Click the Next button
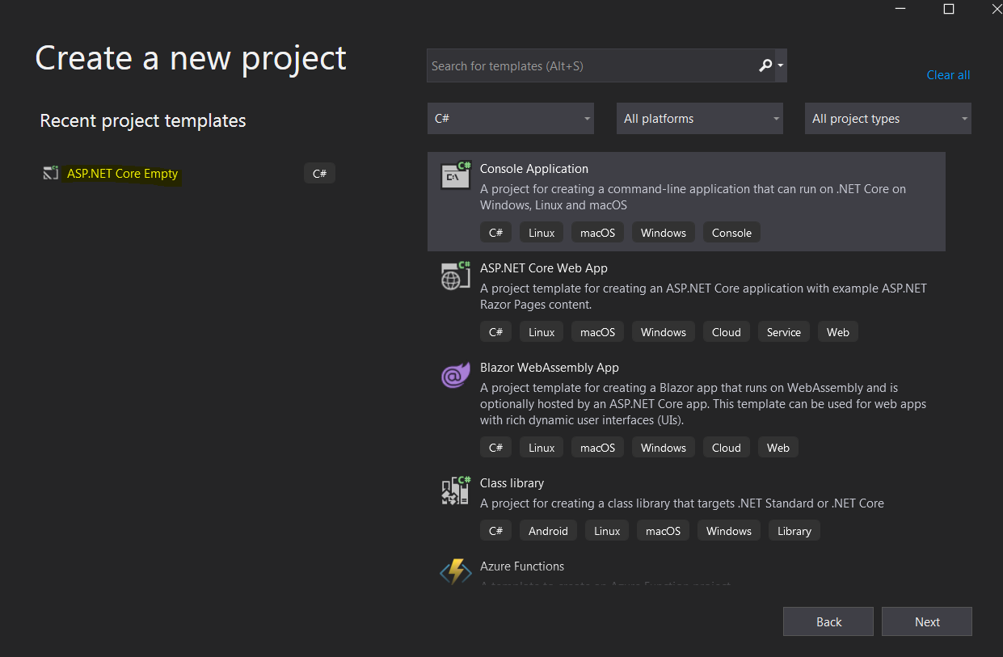The height and width of the screenshot is (657, 1003). (927, 621)
